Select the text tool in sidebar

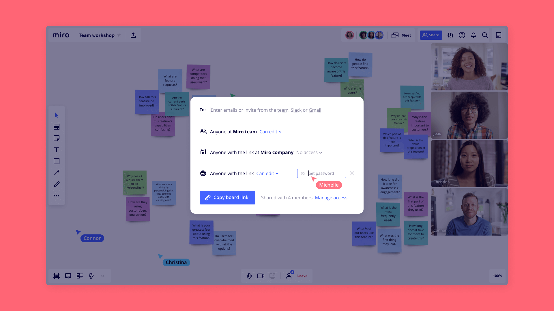point(56,150)
